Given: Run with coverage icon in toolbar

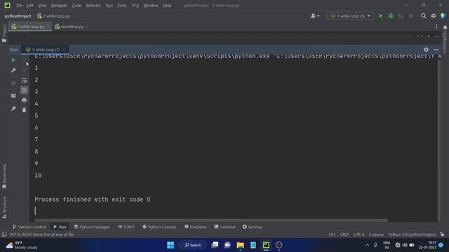Looking at the screenshot, I should 401,16.
